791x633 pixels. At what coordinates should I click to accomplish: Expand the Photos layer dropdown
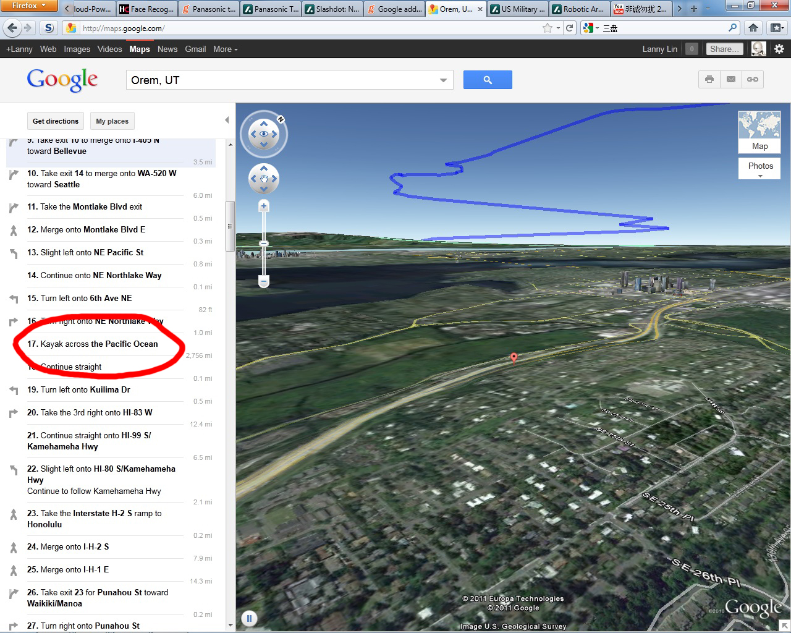(x=760, y=169)
